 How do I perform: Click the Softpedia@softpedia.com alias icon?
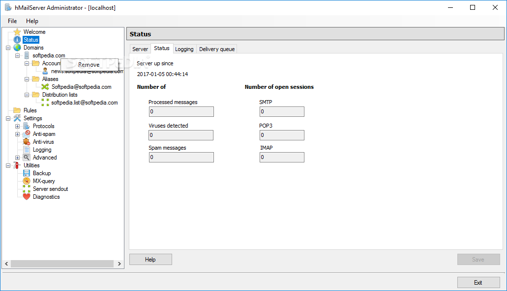click(x=45, y=87)
